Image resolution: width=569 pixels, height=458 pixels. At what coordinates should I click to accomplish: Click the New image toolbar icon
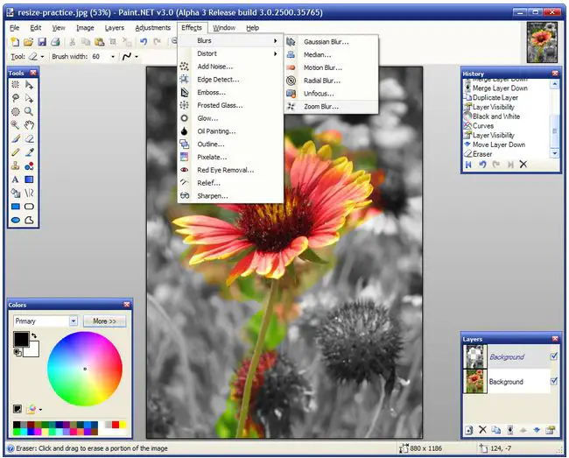15,42
